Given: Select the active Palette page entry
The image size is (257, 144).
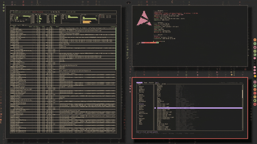Looking at the screenshot, I should point(141,104).
